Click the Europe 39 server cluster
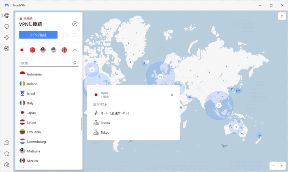The image size is (288, 172). [160, 77]
